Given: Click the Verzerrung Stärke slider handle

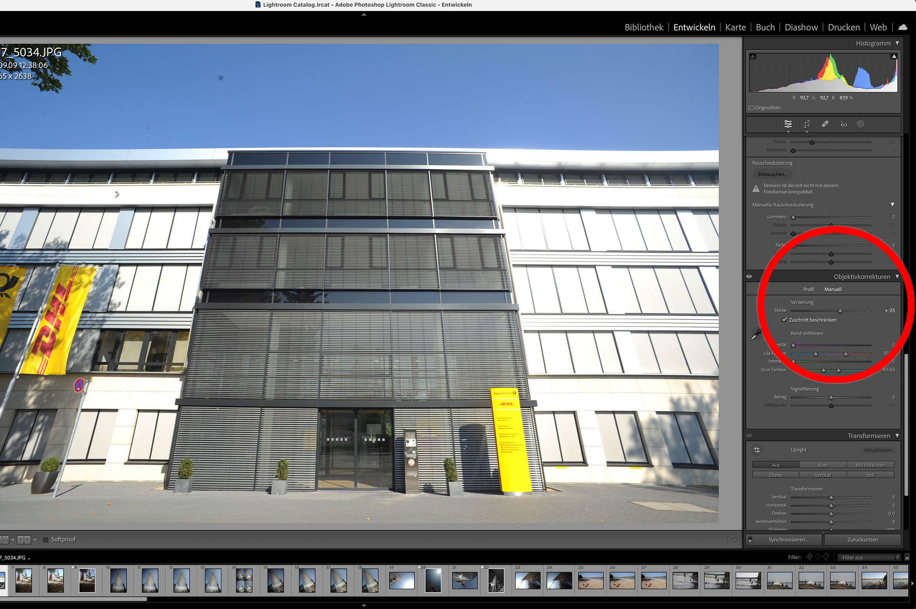Looking at the screenshot, I should 840,311.
